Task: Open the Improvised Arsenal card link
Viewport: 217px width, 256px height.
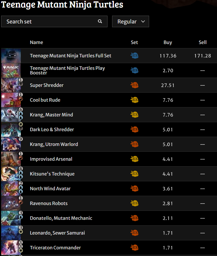Action: [51, 159]
